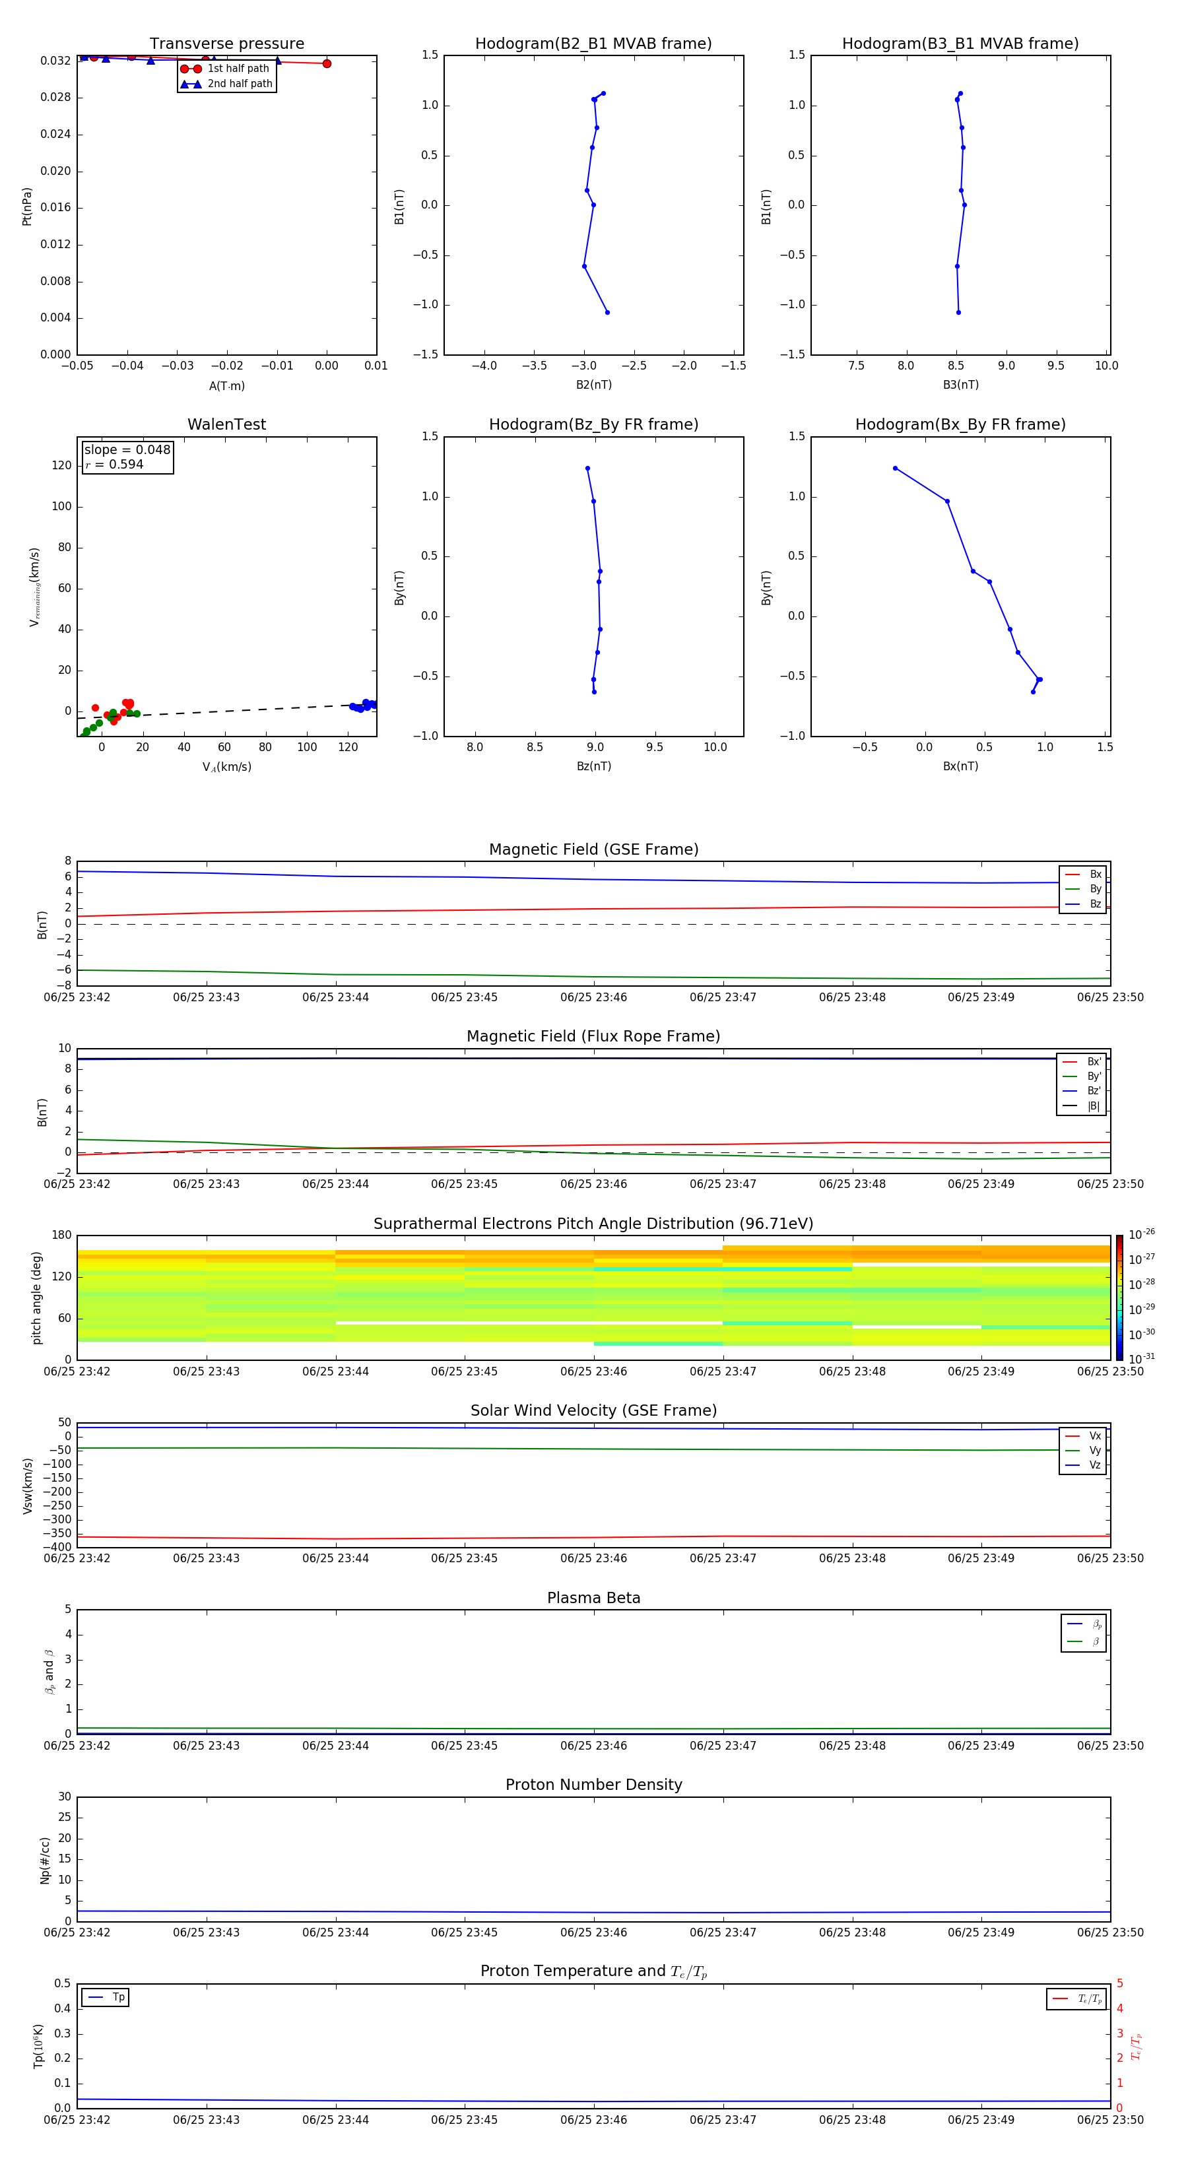Click the "Plasma Beta" panel title

click(593, 1598)
